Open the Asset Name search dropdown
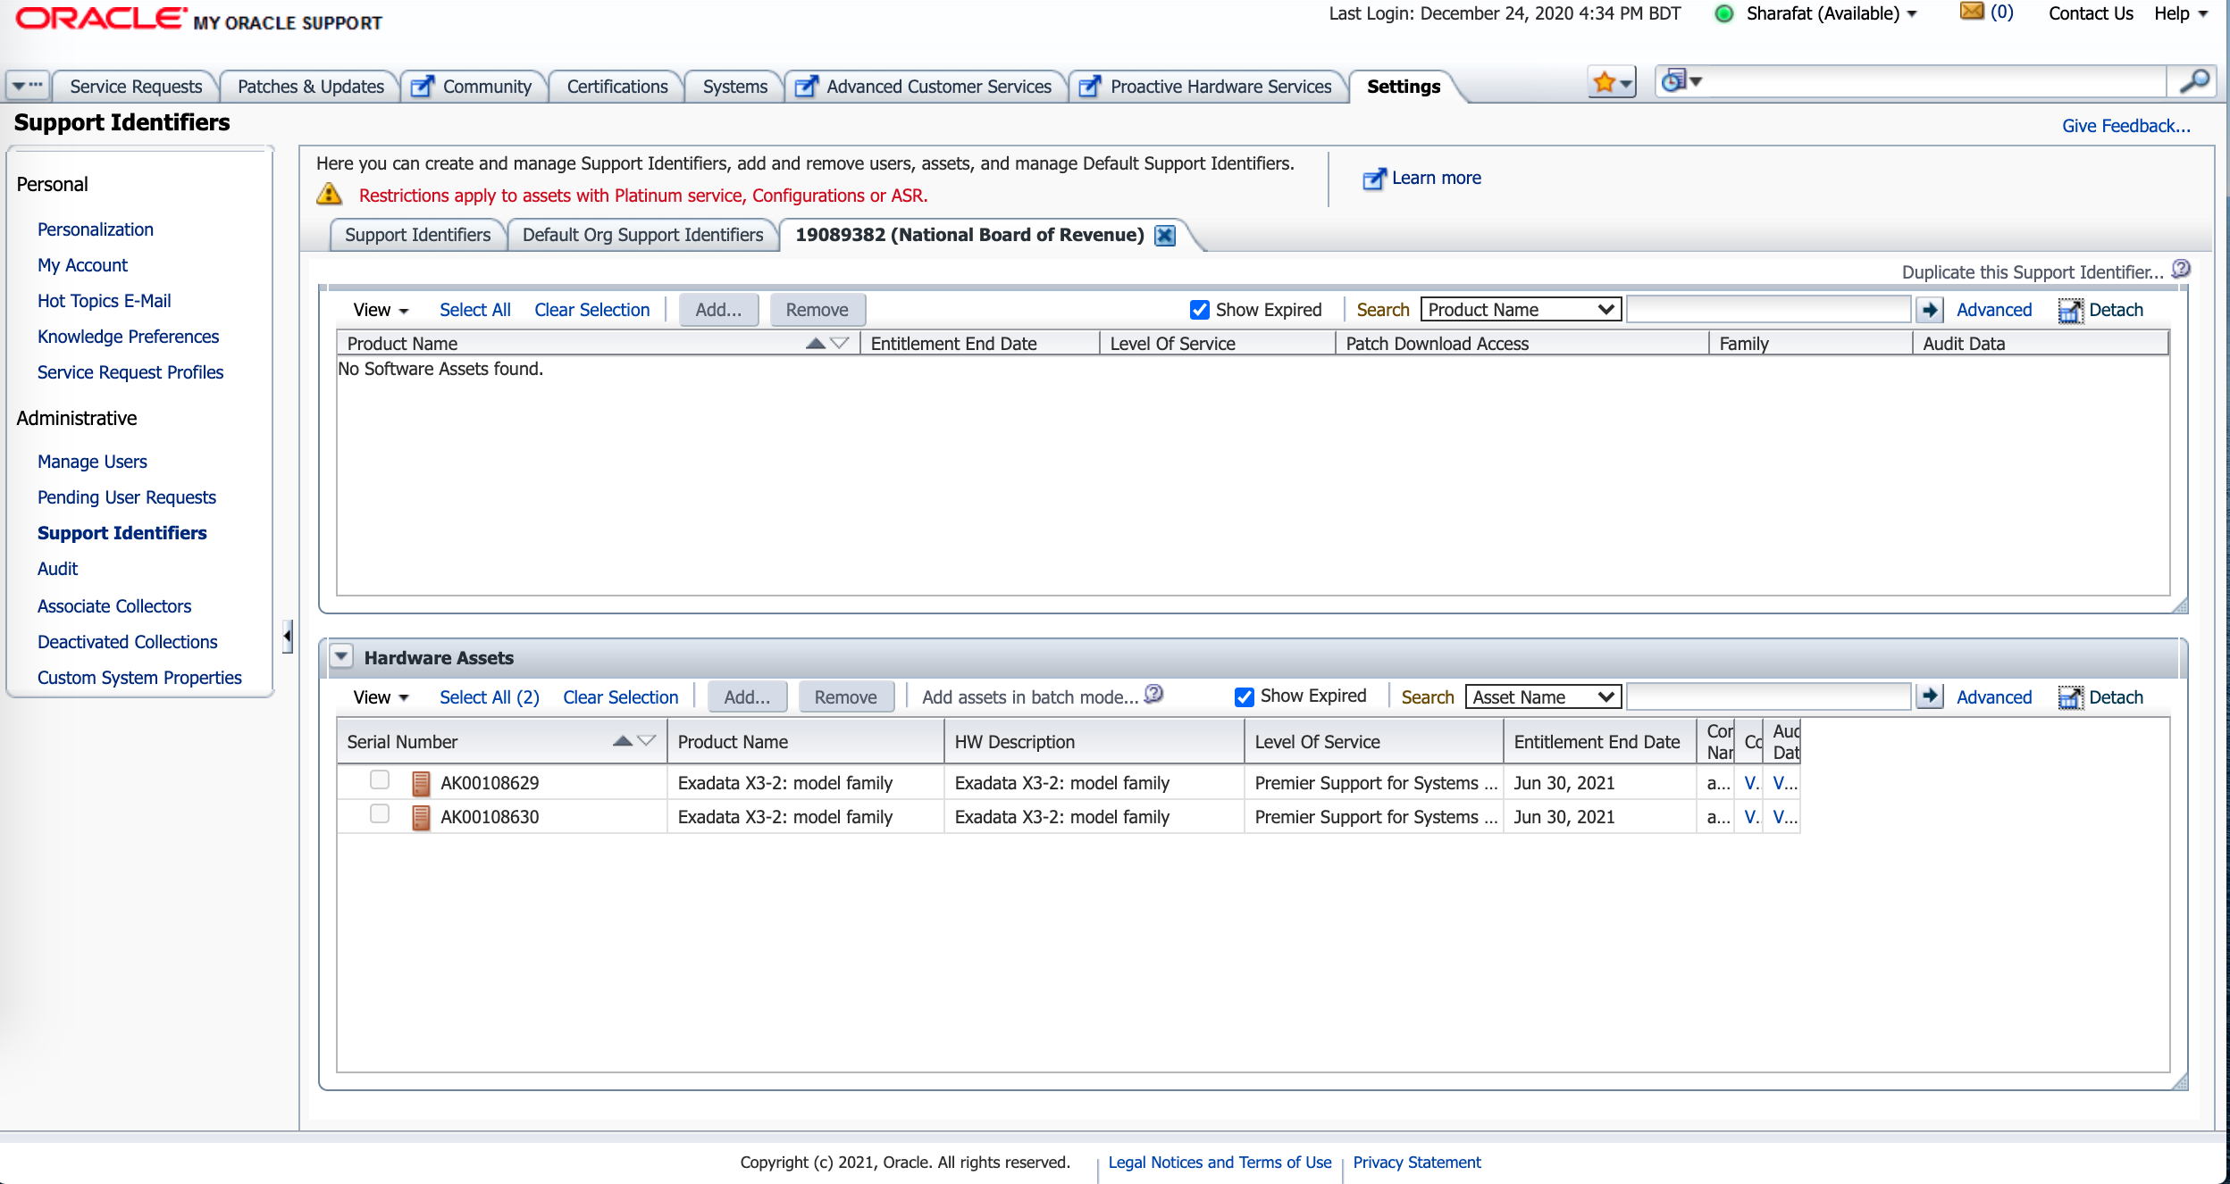2230x1184 pixels. (1543, 697)
